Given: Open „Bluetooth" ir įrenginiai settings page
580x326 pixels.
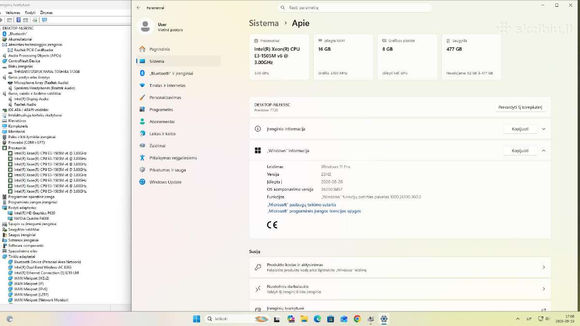Looking at the screenshot, I should 178,73.
